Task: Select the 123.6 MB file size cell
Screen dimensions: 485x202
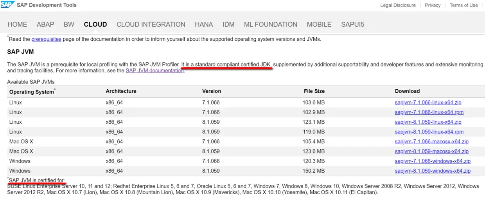Action: coord(314,151)
